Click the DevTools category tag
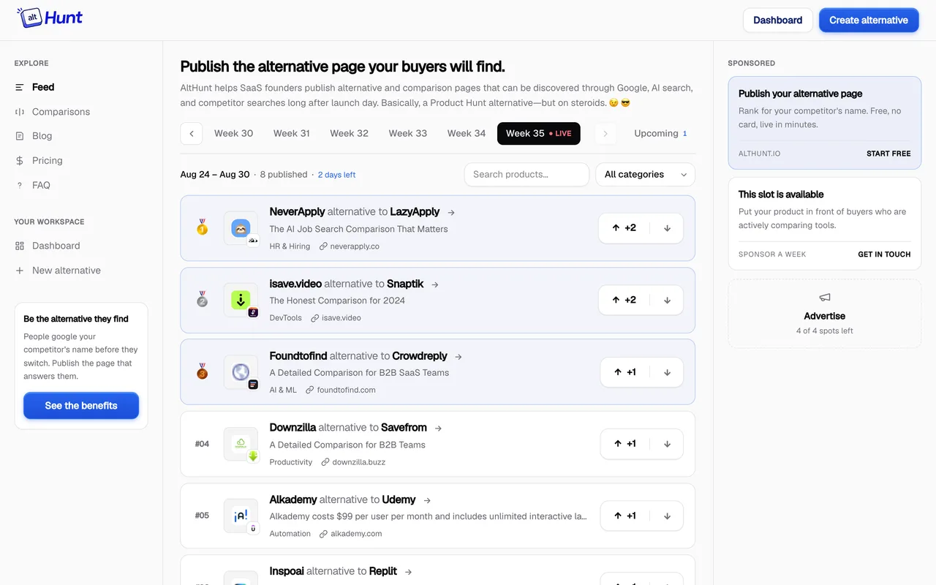 (x=285, y=318)
